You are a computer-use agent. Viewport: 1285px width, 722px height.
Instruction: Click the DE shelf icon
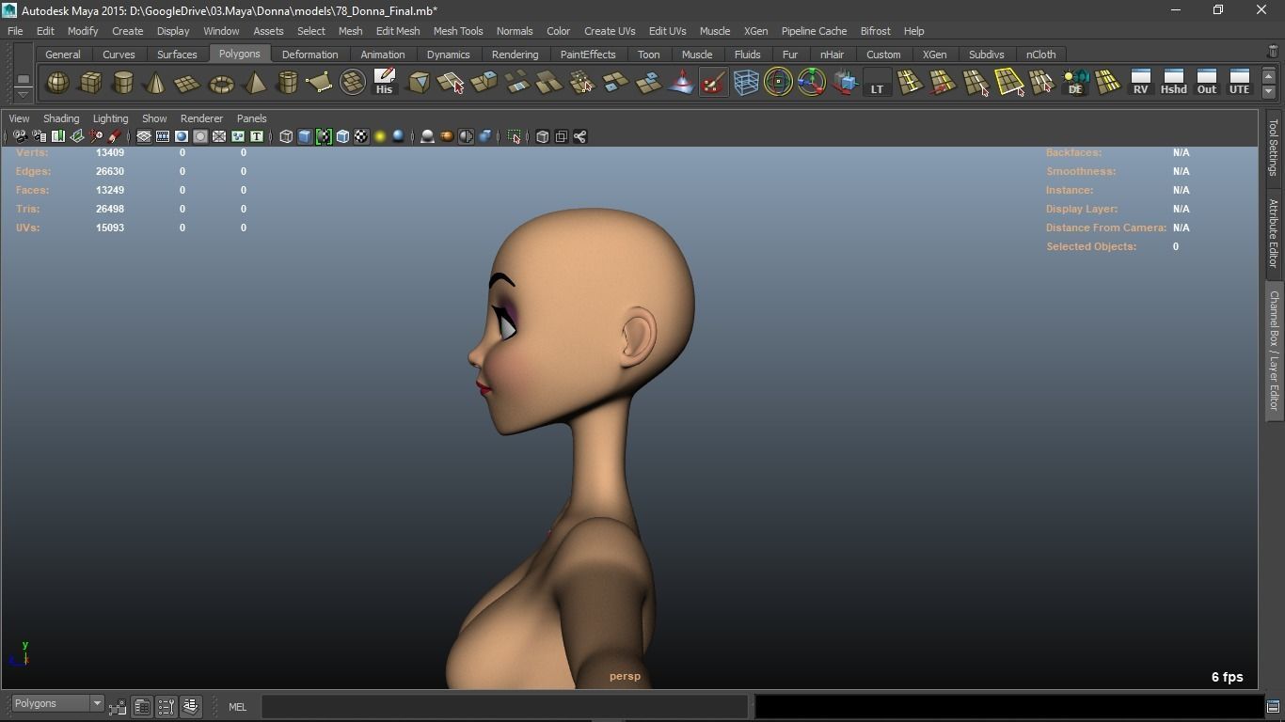1075,83
